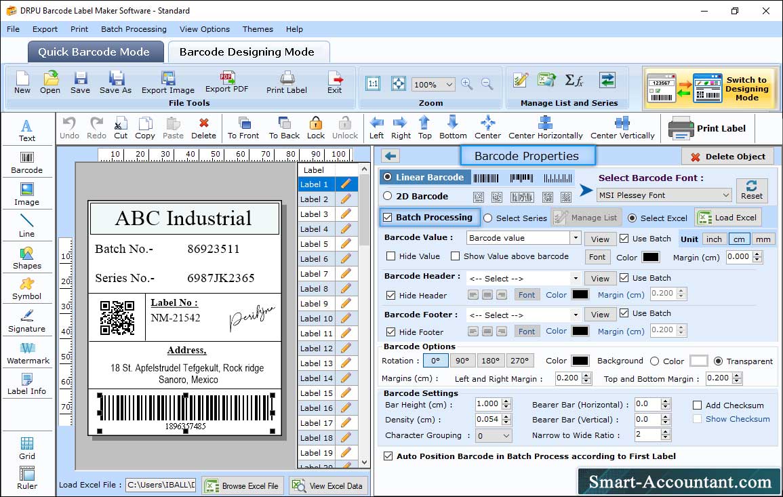Enable Show Value above barcode
The height and width of the screenshot is (497, 783).
456,256
